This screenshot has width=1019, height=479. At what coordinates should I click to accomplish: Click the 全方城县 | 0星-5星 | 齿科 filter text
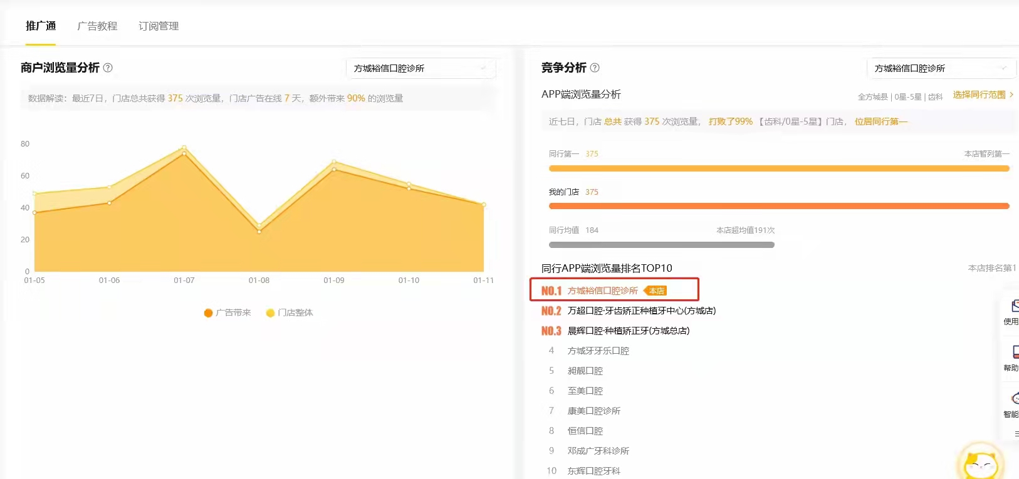(900, 96)
